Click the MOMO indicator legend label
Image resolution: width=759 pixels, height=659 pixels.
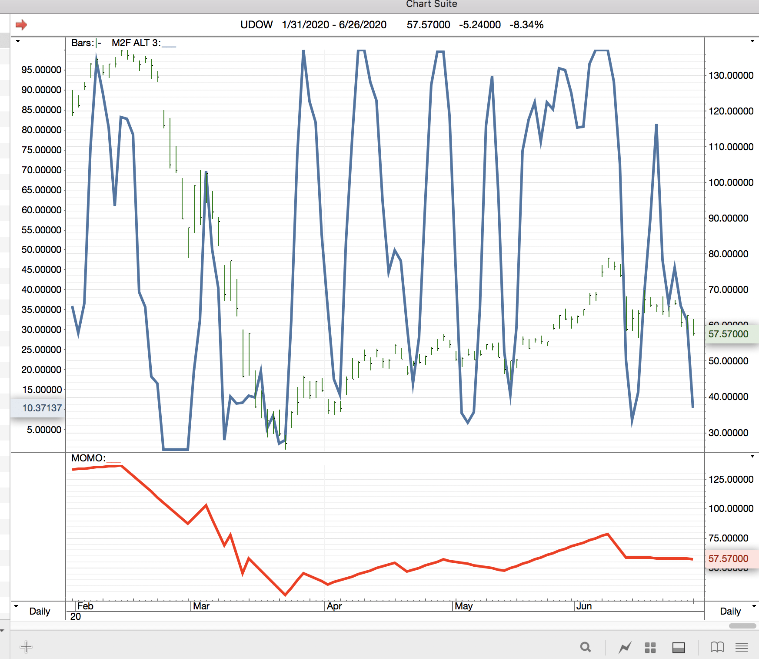click(x=88, y=458)
